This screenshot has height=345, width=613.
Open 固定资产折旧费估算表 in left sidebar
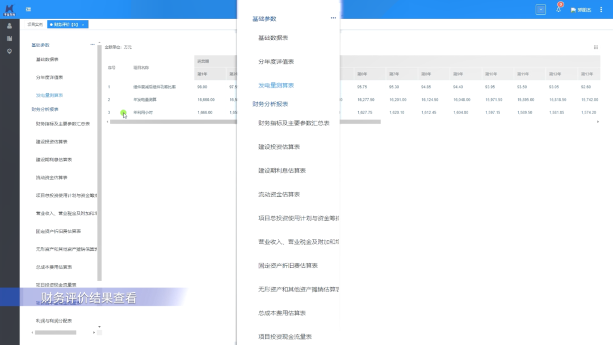[58, 232]
